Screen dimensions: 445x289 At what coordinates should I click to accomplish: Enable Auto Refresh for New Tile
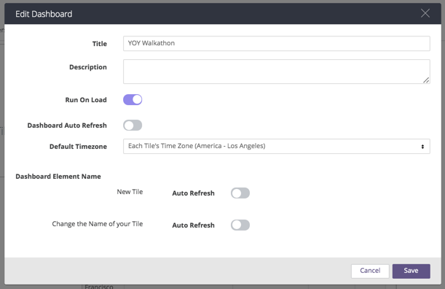pos(240,193)
